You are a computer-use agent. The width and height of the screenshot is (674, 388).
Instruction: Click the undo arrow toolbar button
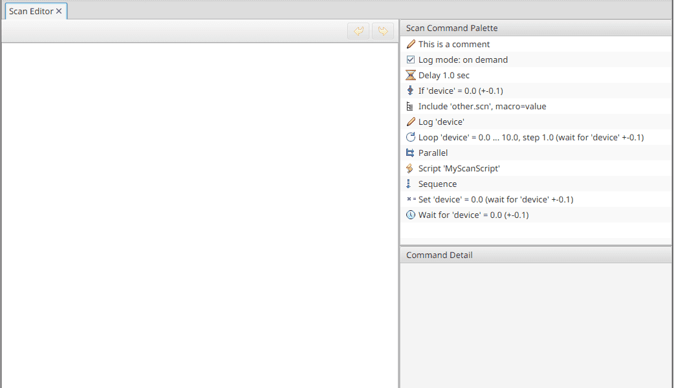pyautogui.click(x=358, y=31)
